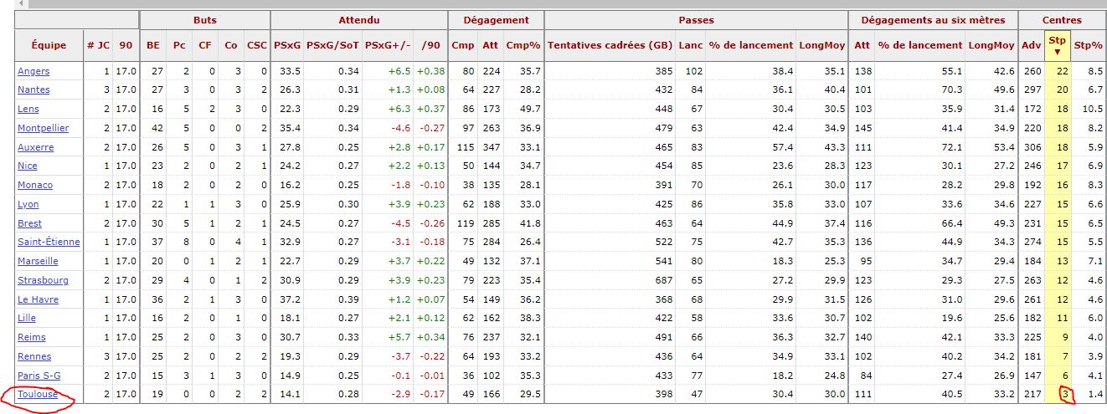Open the Auxerre team link
Screen dimensions: 1107x414
coord(35,147)
